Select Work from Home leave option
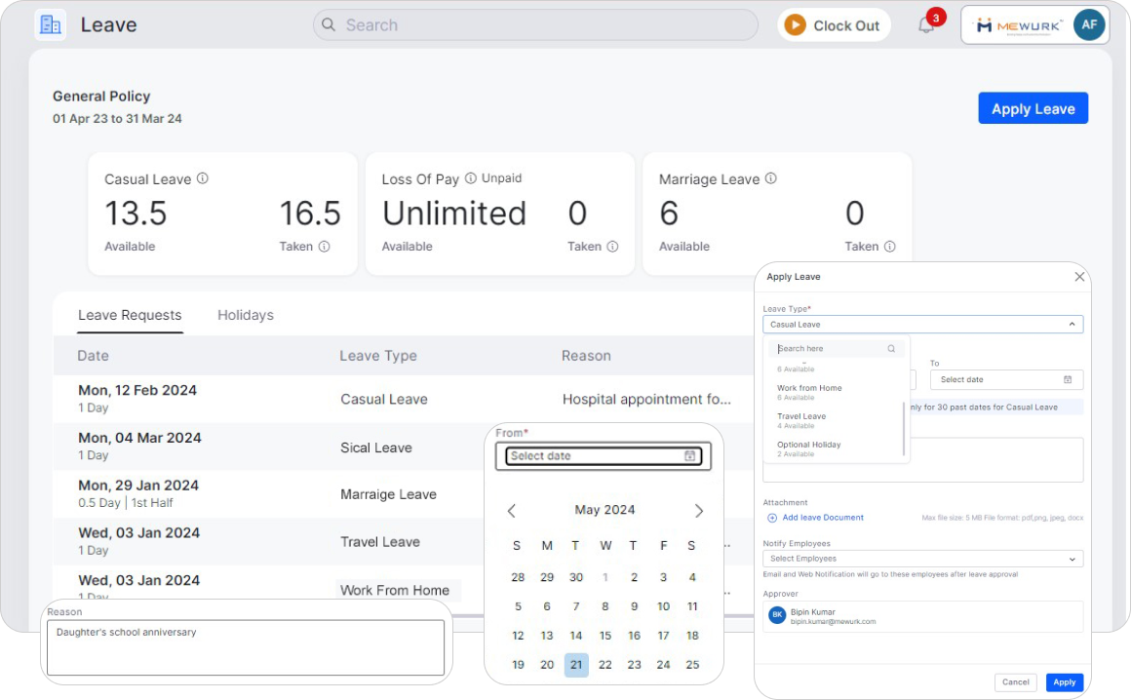 809,388
